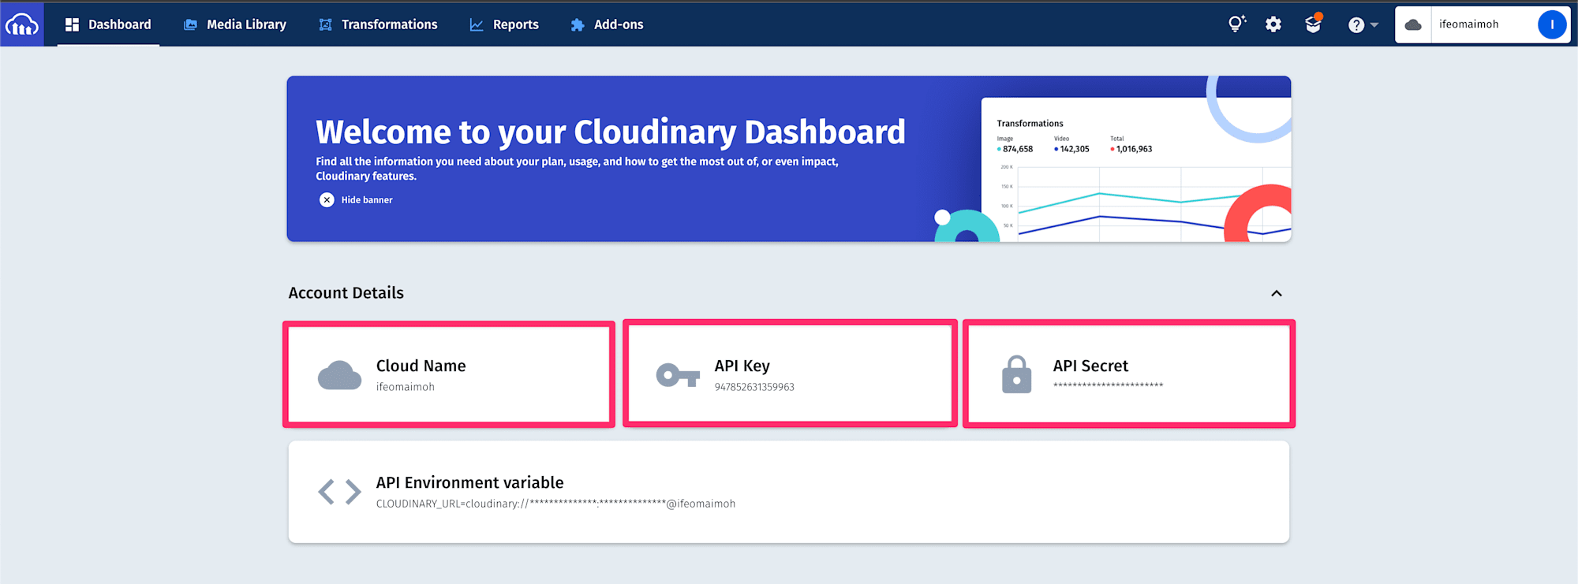This screenshot has width=1578, height=584.
Task: Click the API key value 947852631359963
Action: point(754,387)
